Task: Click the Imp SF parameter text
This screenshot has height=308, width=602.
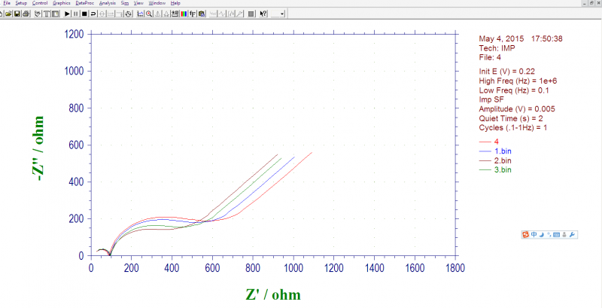Action: [491, 100]
